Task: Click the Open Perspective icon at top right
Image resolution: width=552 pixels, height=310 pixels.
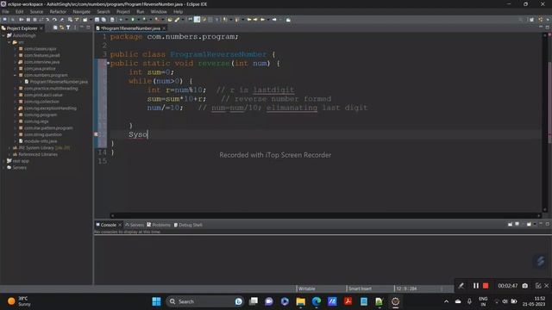Action: (531, 20)
